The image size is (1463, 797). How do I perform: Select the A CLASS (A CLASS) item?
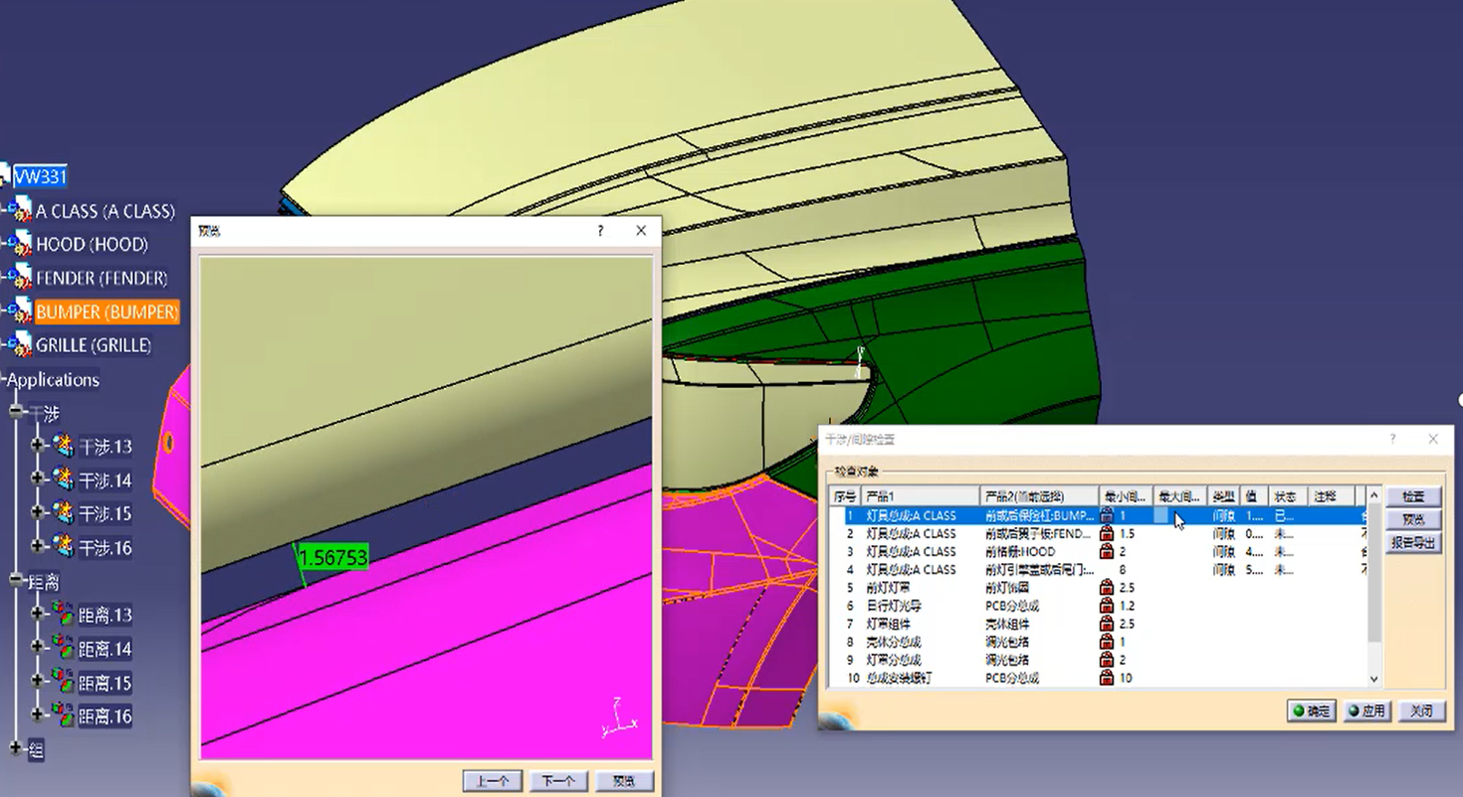[104, 211]
